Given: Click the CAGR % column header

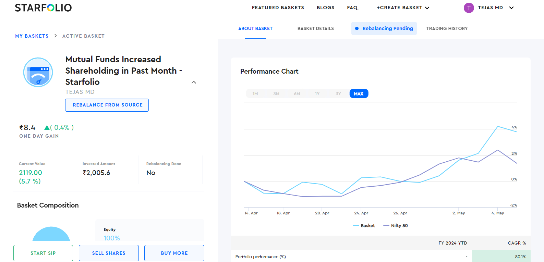Looking at the screenshot, I should (x=517, y=243).
